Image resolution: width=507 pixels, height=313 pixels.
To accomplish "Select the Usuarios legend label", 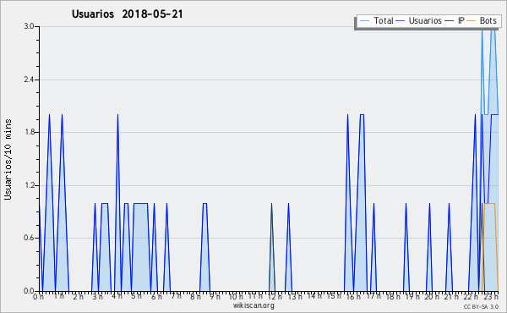I will tap(425, 20).
